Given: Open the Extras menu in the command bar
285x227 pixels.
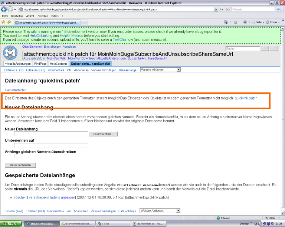Looking at the screenshot, I should [x=272, y=22].
